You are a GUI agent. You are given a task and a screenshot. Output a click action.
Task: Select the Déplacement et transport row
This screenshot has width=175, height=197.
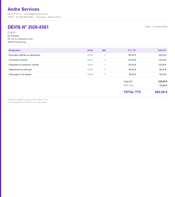(x=87, y=70)
